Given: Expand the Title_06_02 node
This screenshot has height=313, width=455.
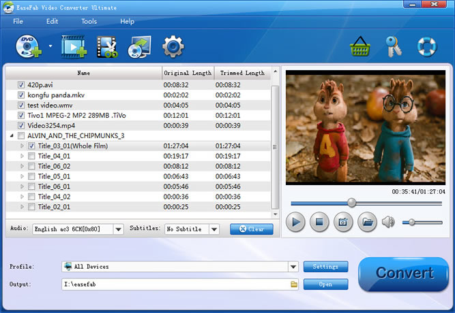Looking at the screenshot, I should 22,166.
